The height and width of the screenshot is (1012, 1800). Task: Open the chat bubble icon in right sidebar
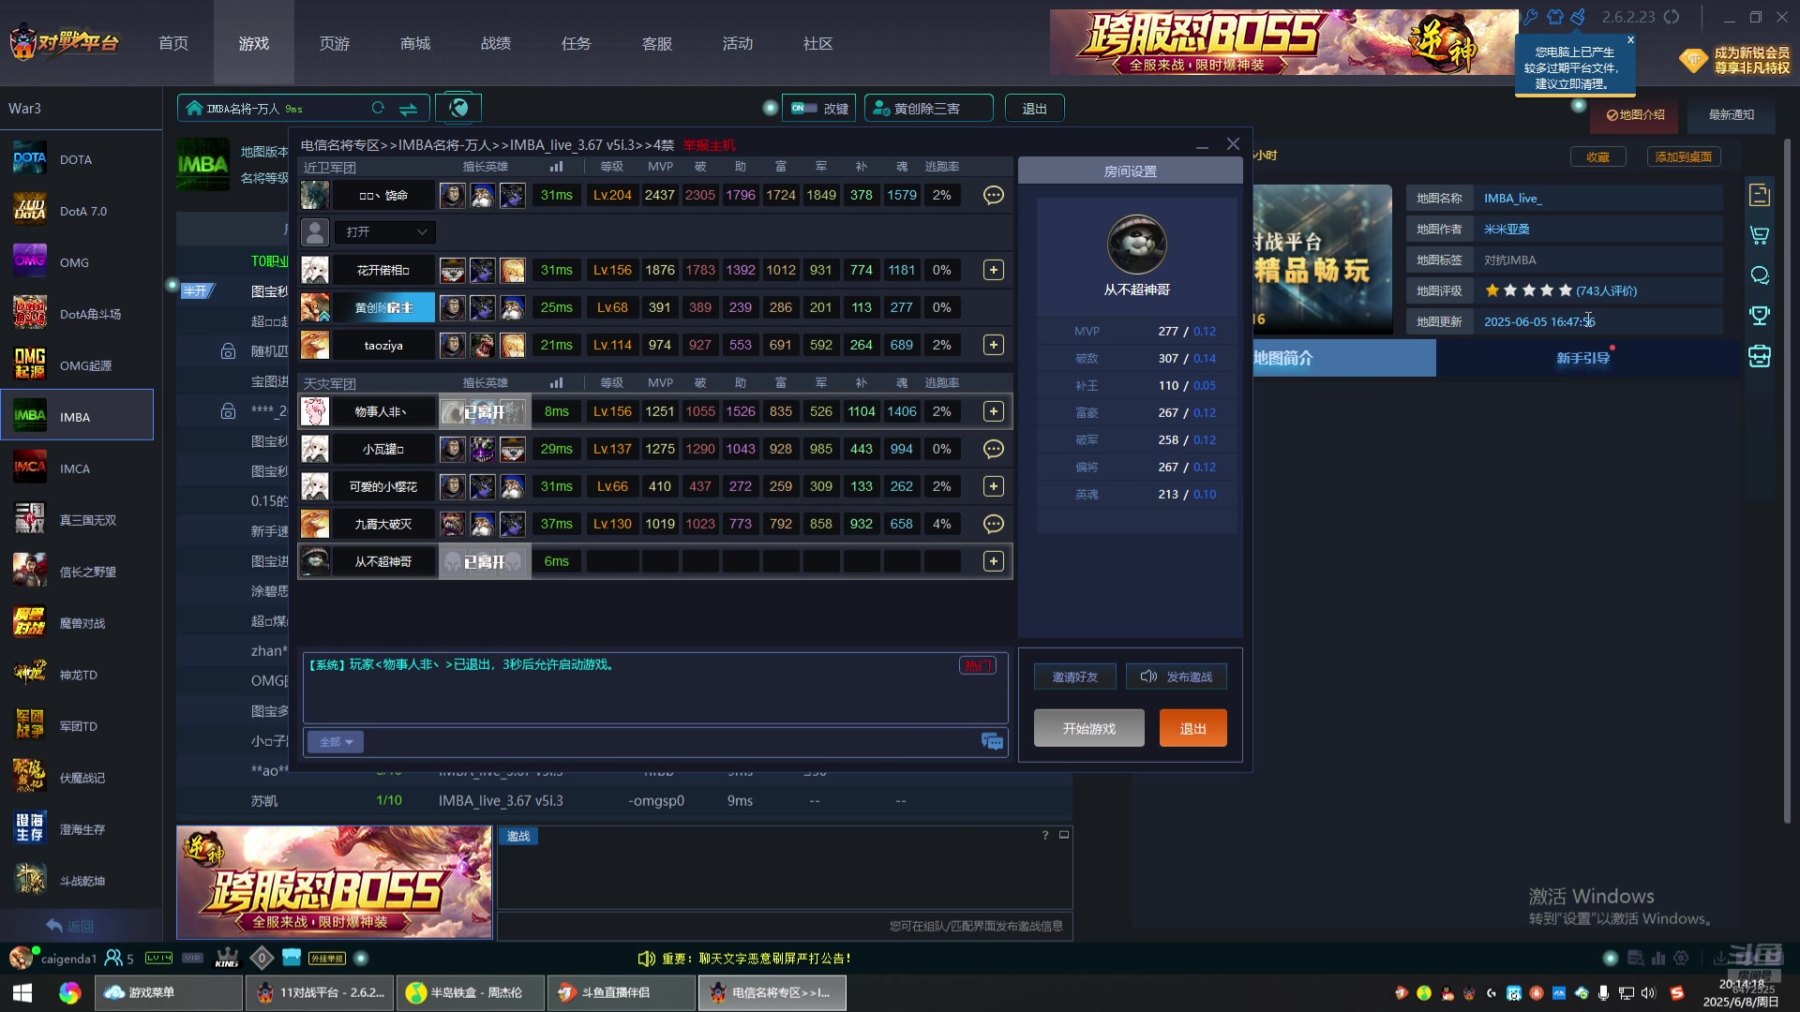(1760, 275)
